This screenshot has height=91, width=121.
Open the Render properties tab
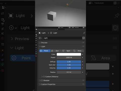[36, 35]
